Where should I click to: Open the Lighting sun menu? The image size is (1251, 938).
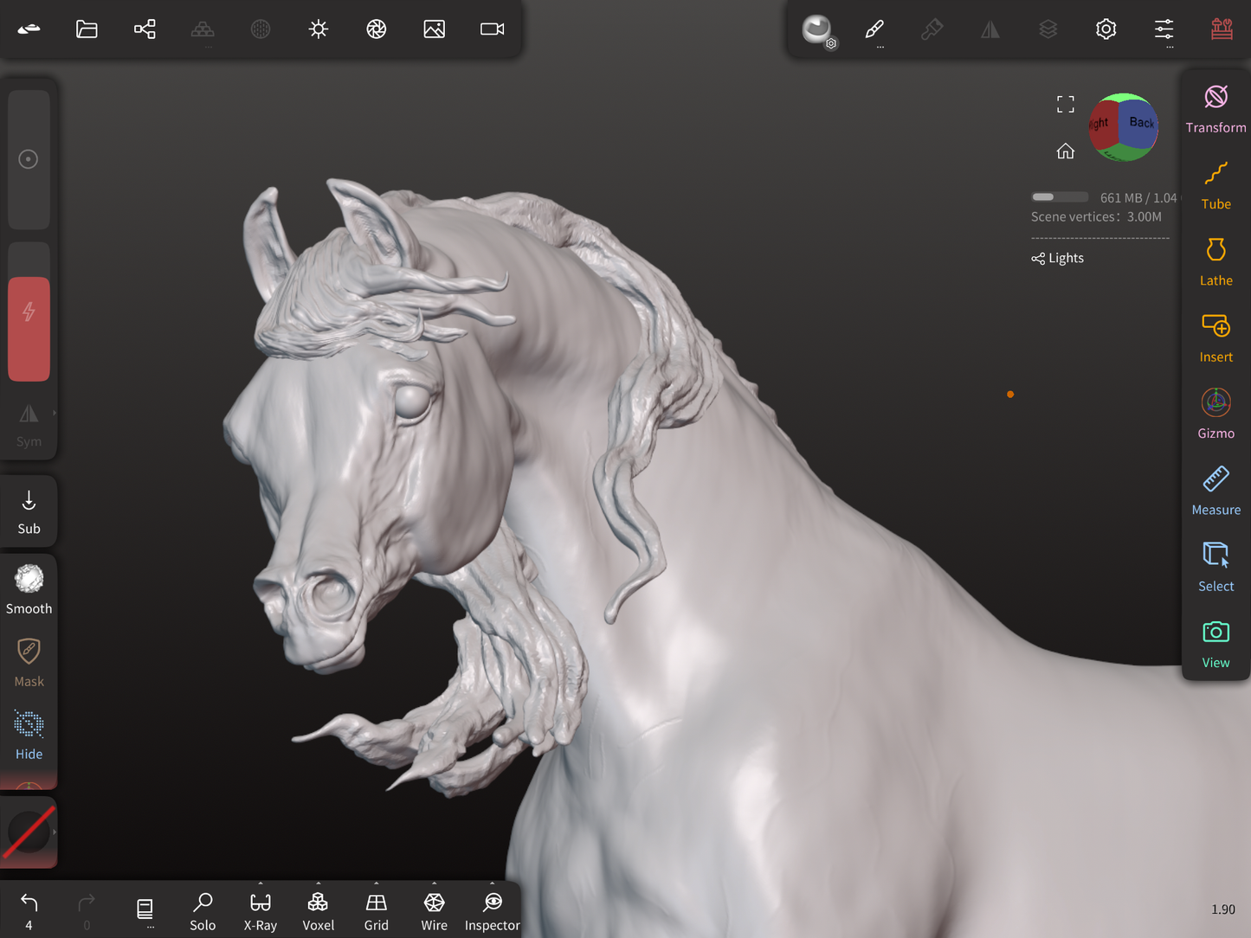(319, 29)
